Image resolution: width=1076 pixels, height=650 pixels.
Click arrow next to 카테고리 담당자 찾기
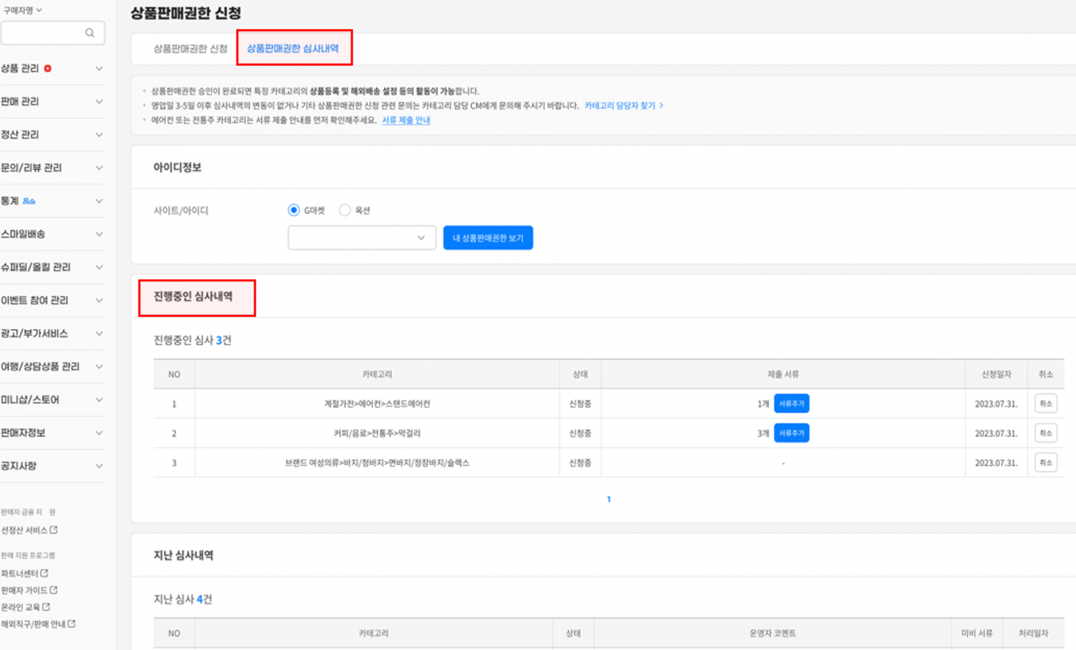coord(661,105)
